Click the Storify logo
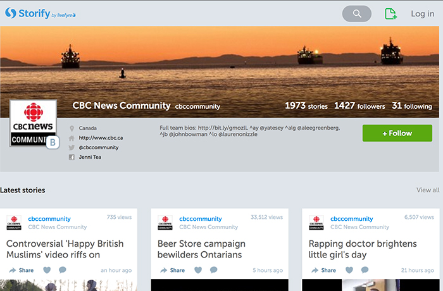443x291 pixels. [40, 13]
